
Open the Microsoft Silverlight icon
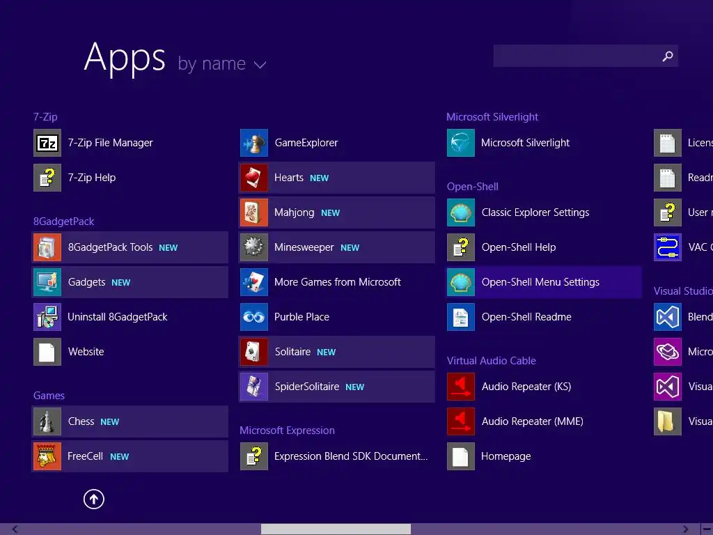(461, 143)
